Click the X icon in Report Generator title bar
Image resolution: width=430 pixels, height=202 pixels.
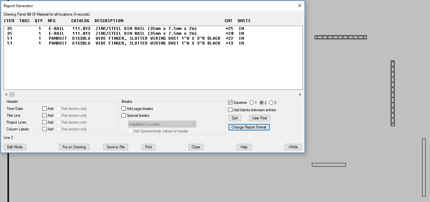pos(300,6)
